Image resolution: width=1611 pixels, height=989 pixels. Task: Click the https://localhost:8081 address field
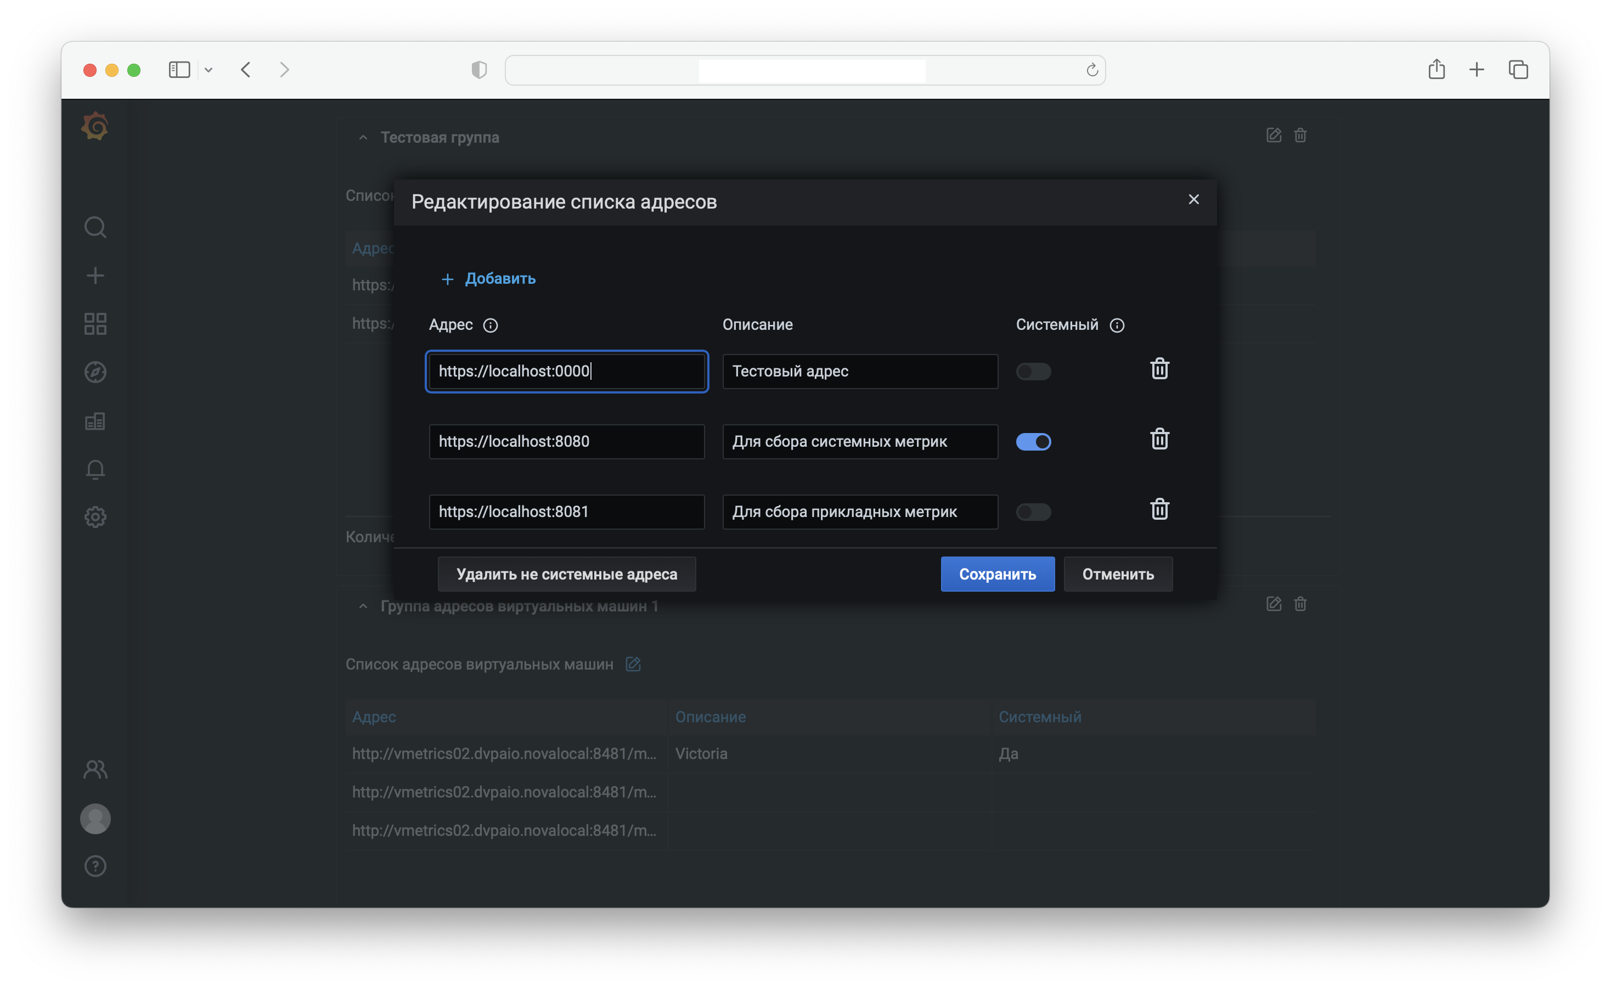pyautogui.click(x=567, y=512)
